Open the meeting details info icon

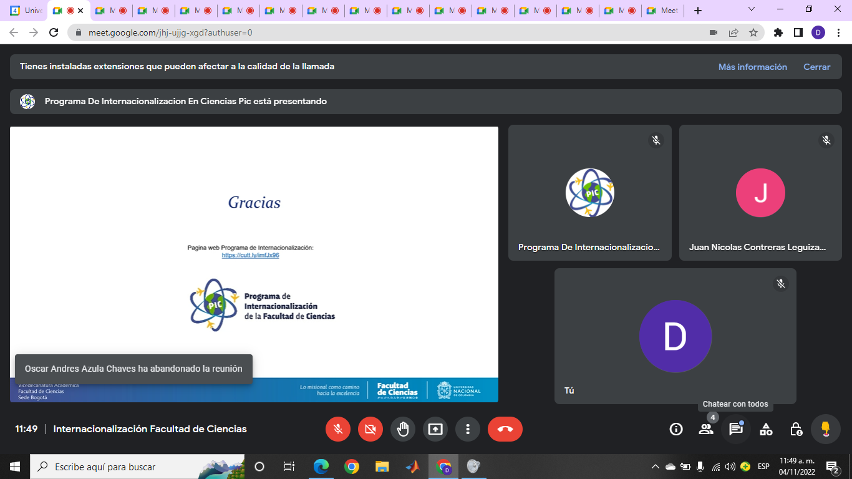(675, 429)
